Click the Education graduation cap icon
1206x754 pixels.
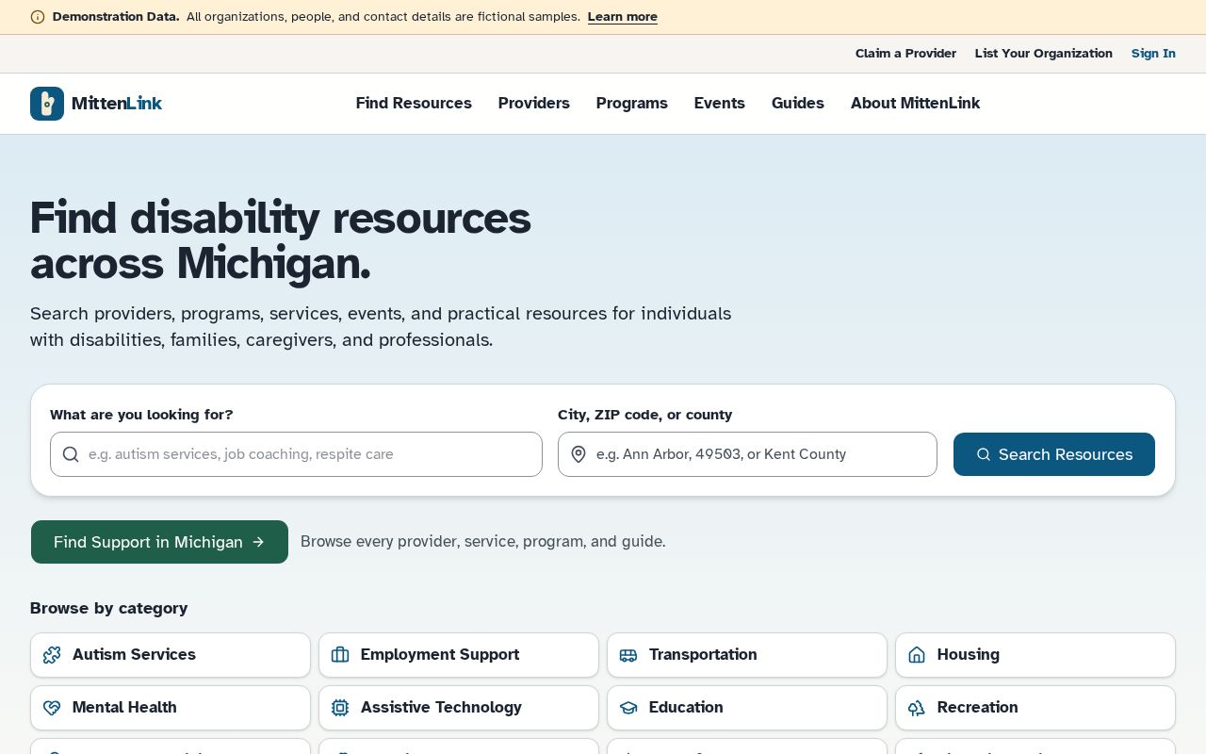628,708
